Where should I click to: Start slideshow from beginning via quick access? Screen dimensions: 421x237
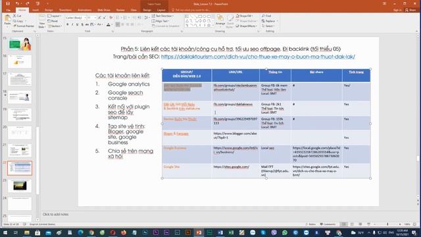pyautogui.click(x=37, y=3)
